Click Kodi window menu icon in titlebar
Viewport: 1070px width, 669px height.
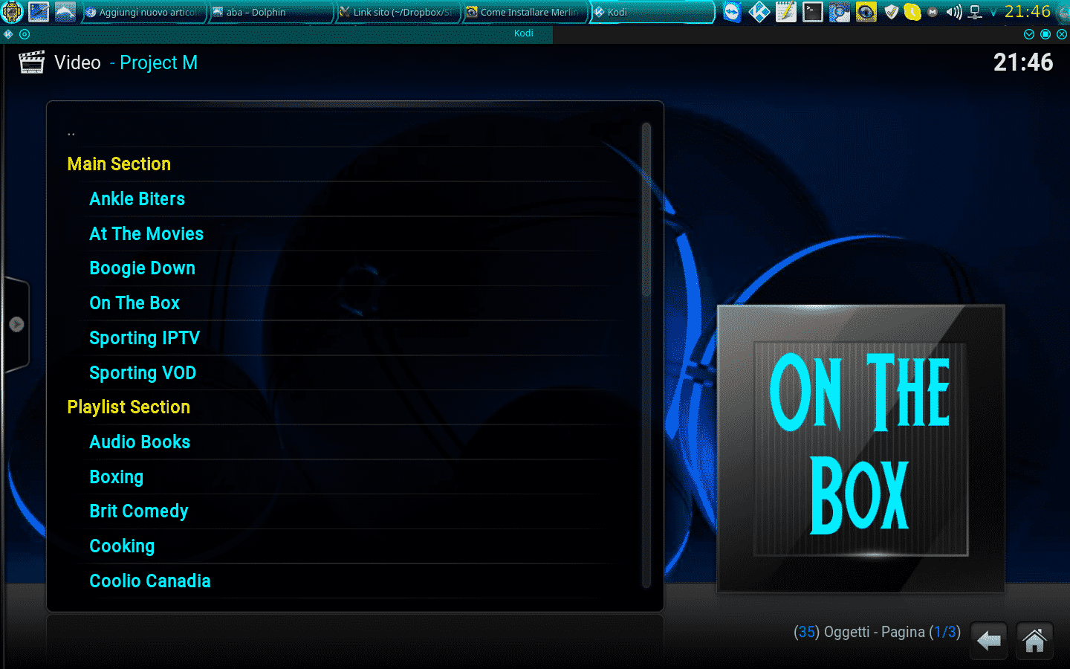click(8, 34)
